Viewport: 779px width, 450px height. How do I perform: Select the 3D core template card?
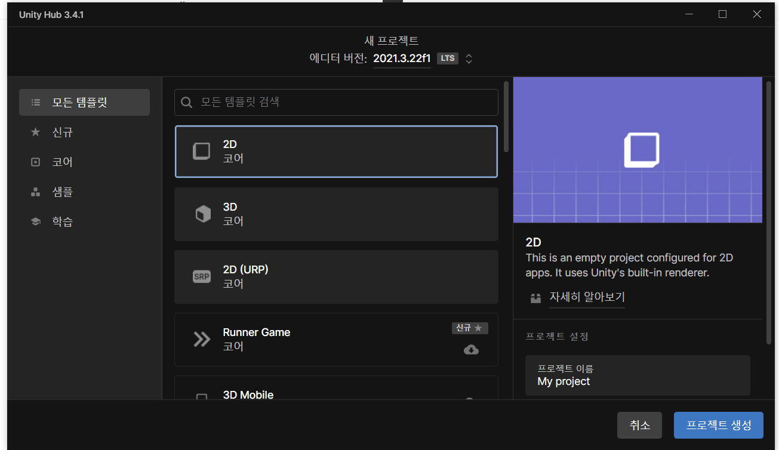point(336,214)
